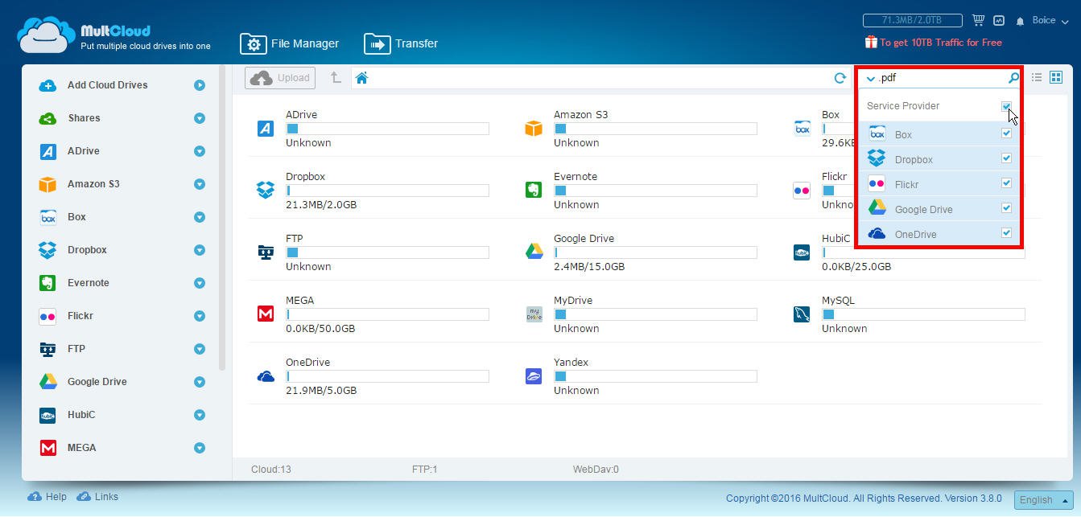Click the search magnifier icon
Image resolution: width=1081 pixels, height=517 pixels.
[x=1013, y=78]
